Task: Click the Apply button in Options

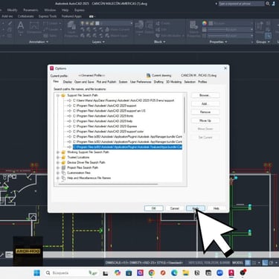Action: [x=196, y=208]
